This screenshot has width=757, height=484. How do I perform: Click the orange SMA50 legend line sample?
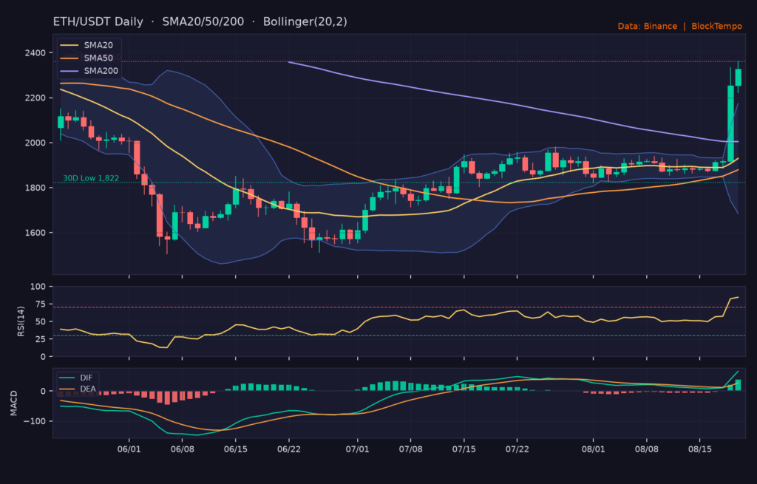(x=69, y=58)
